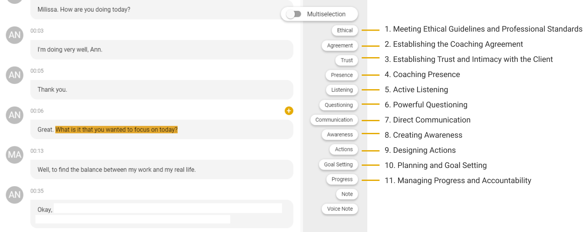Click AN avatar at 00:06 message
585x232 pixels.
tap(15, 115)
